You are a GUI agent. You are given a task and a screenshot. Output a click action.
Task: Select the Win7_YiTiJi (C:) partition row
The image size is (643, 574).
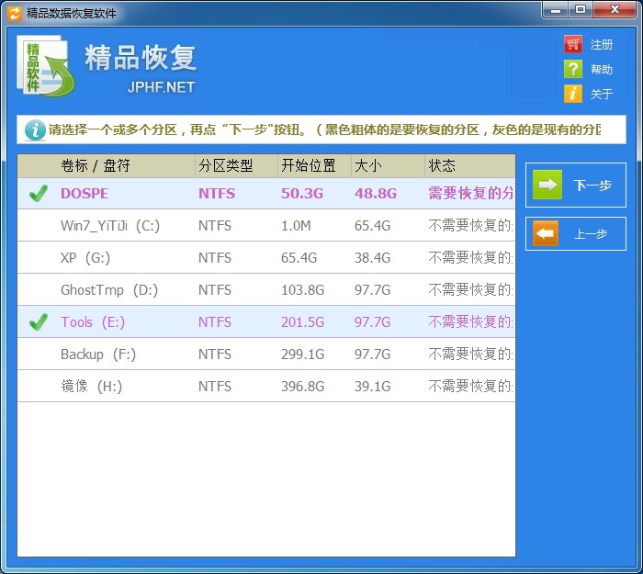click(266, 226)
